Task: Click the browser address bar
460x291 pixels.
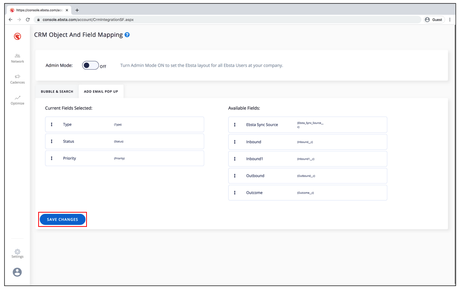Action: click(225, 19)
